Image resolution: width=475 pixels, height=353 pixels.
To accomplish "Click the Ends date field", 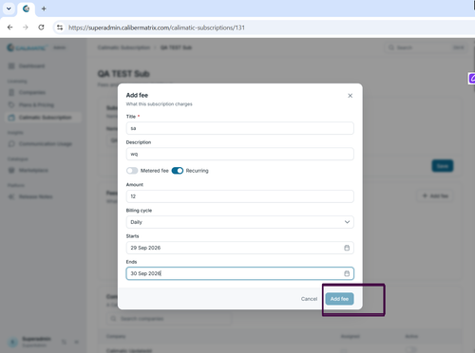I will click(239, 273).
